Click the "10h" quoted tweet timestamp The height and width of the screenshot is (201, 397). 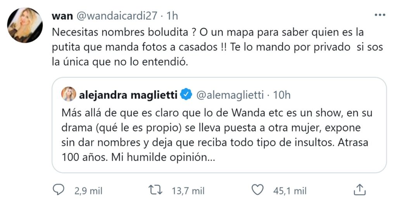[x=282, y=94]
